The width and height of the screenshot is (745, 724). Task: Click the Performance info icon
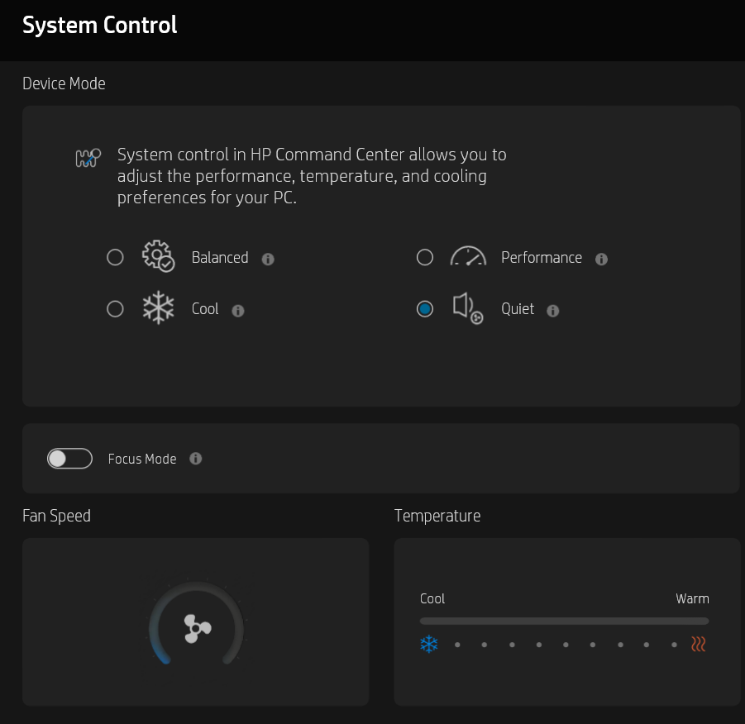point(601,259)
